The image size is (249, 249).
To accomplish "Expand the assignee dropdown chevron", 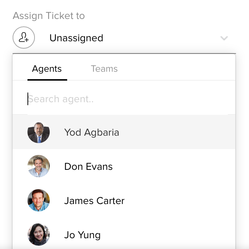I will click(224, 38).
